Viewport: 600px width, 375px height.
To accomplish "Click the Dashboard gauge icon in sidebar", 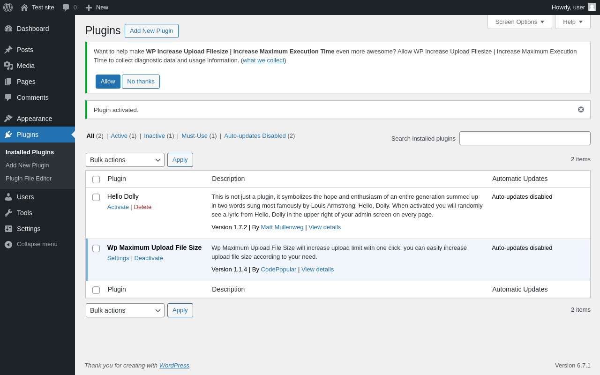I will point(8,29).
